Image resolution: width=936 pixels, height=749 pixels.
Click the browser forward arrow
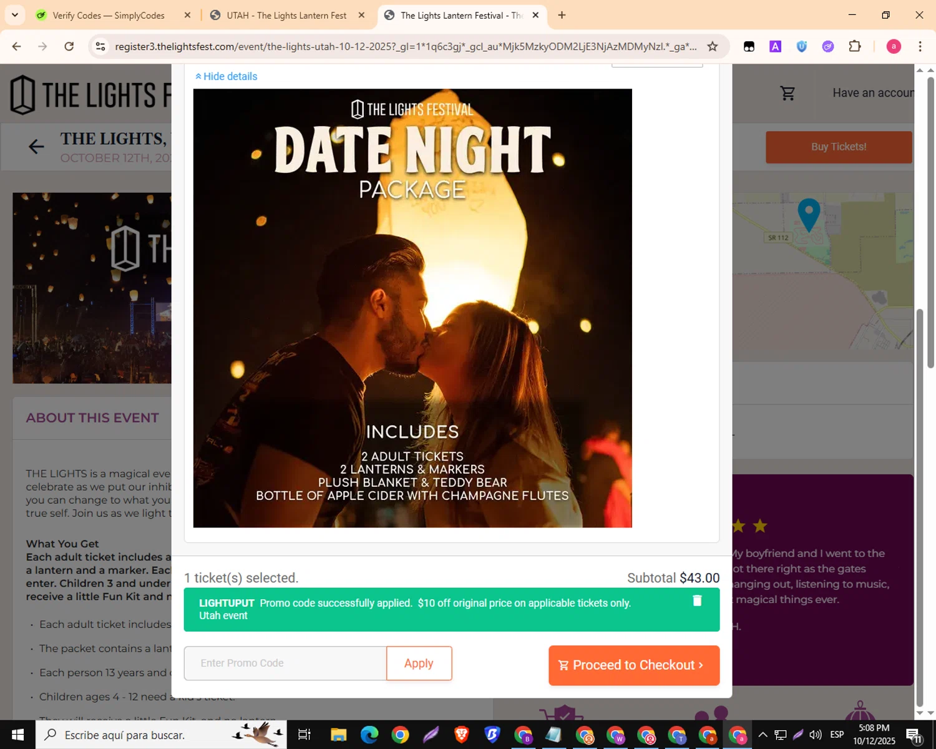(x=42, y=46)
